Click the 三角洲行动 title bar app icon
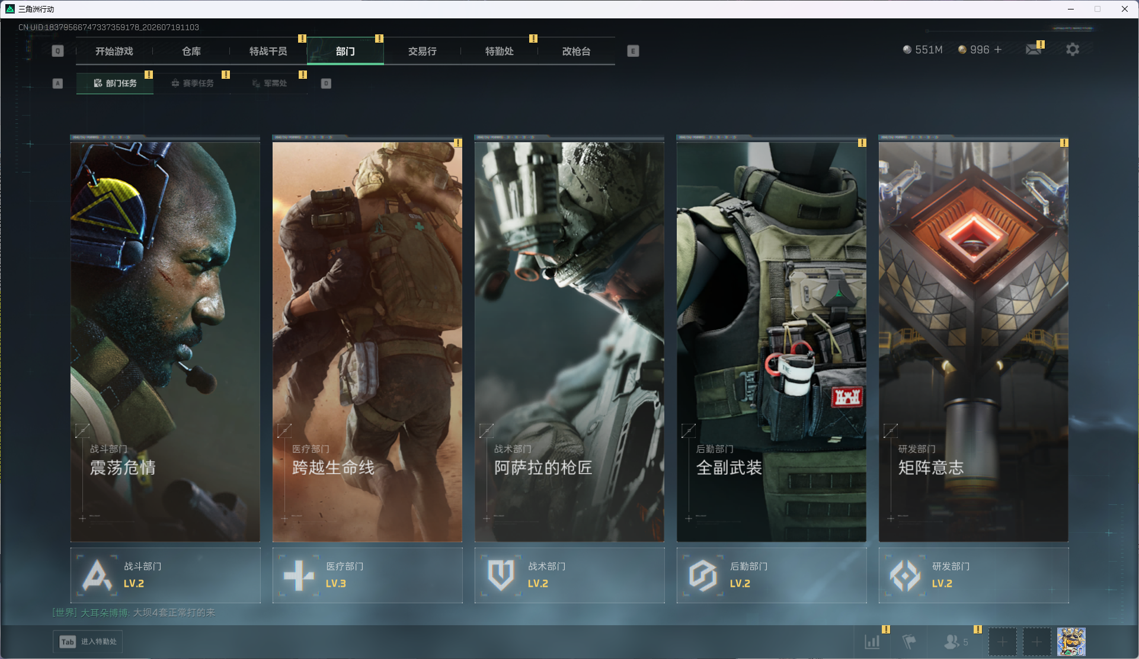This screenshot has height=659, width=1139. click(x=10, y=9)
